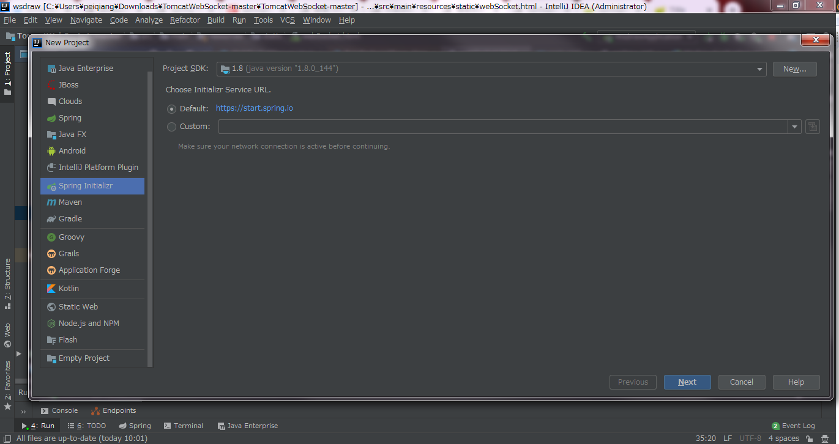Click the Next button
The image size is (839, 444).
687,382
